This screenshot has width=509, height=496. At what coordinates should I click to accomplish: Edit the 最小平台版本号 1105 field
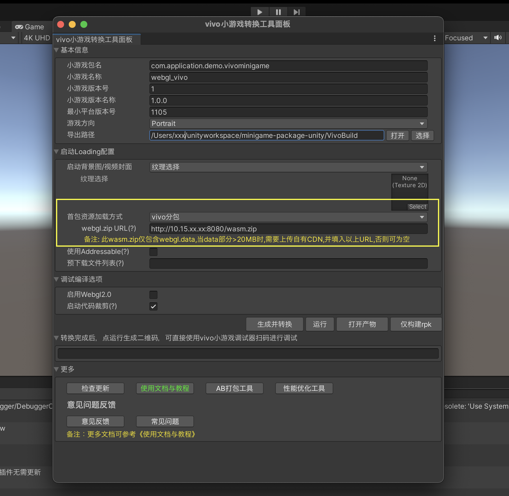pyautogui.click(x=288, y=112)
